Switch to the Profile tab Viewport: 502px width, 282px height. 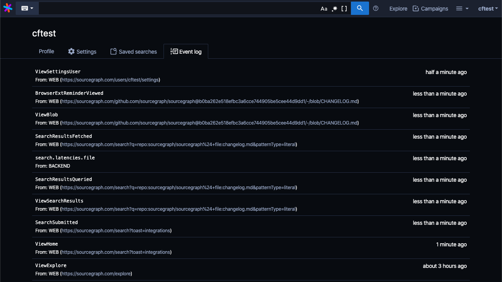46,51
